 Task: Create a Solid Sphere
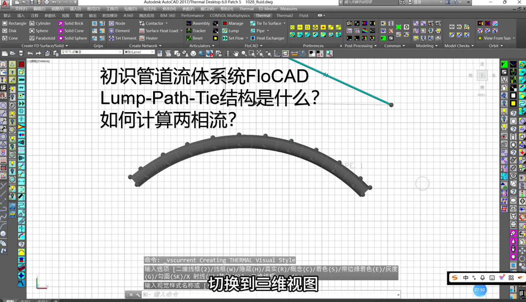coord(73,38)
